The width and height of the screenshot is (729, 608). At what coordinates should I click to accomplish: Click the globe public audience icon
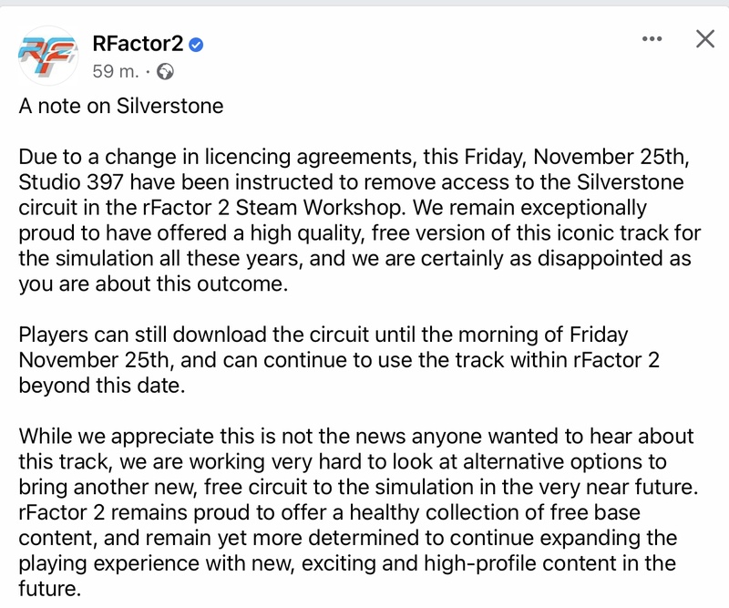coord(166,70)
